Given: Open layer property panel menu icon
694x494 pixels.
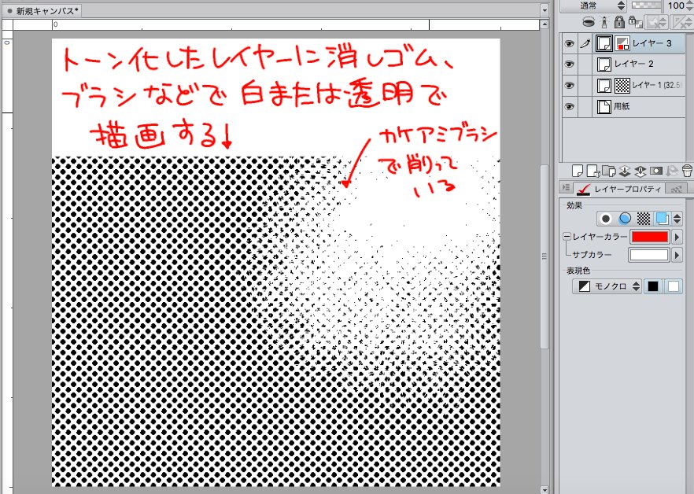Looking at the screenshot, I should coord(566,188).
